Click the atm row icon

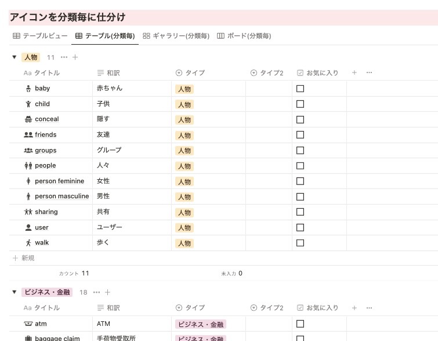pyautogui.click(x=28, y=324)
